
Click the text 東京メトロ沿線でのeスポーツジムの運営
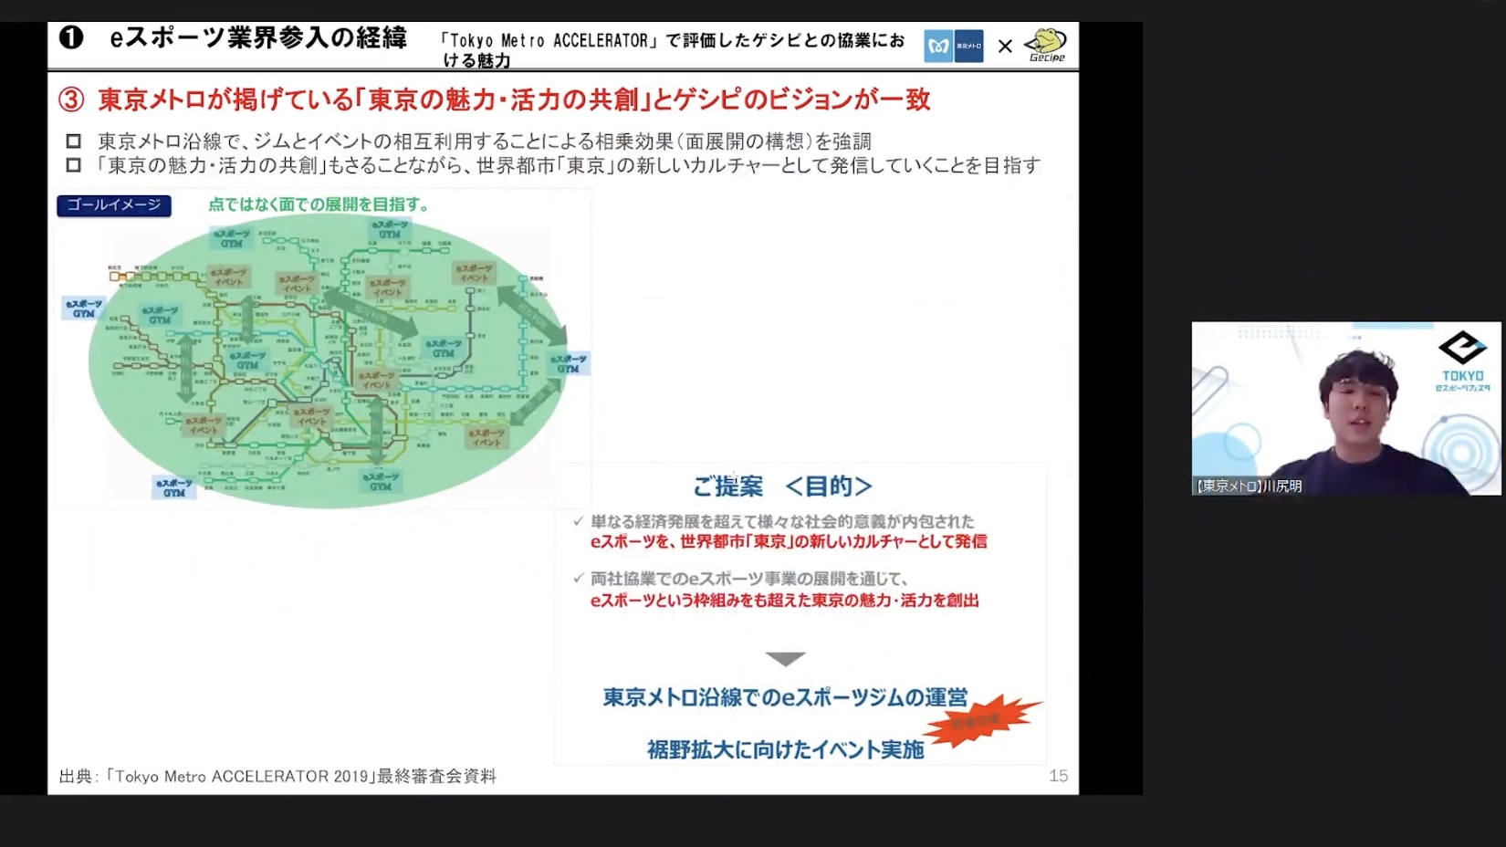(x=785, y=698)
